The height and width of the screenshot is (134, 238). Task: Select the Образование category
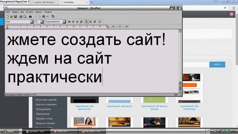(x=42, y=114)
